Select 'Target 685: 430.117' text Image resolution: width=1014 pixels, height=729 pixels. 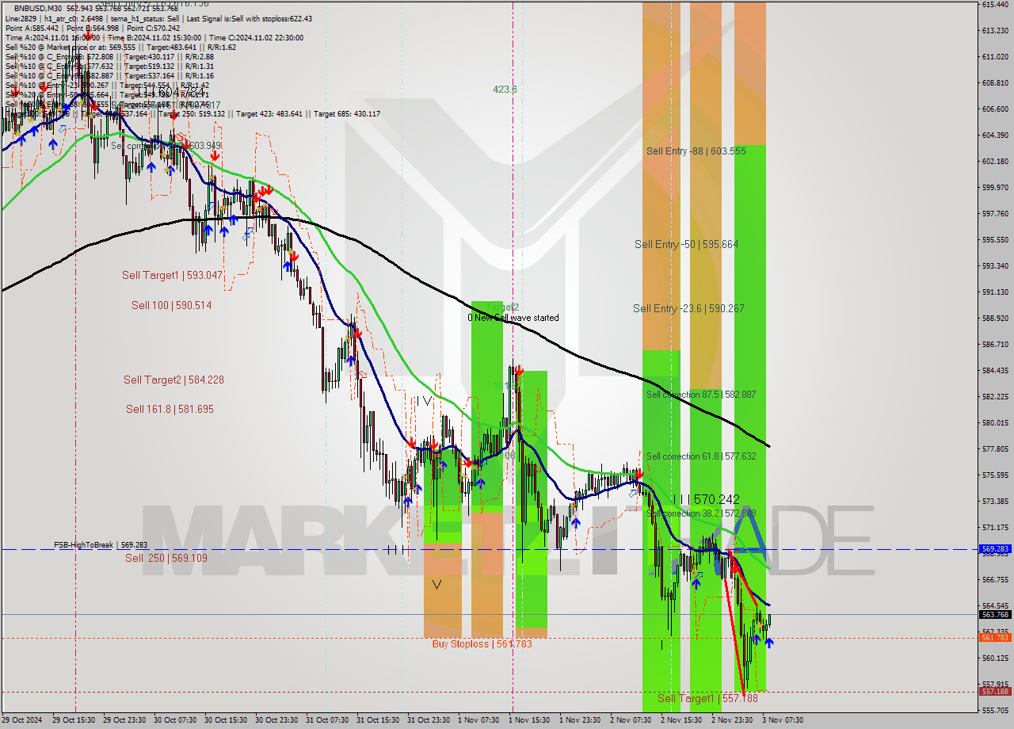(347, 113)
